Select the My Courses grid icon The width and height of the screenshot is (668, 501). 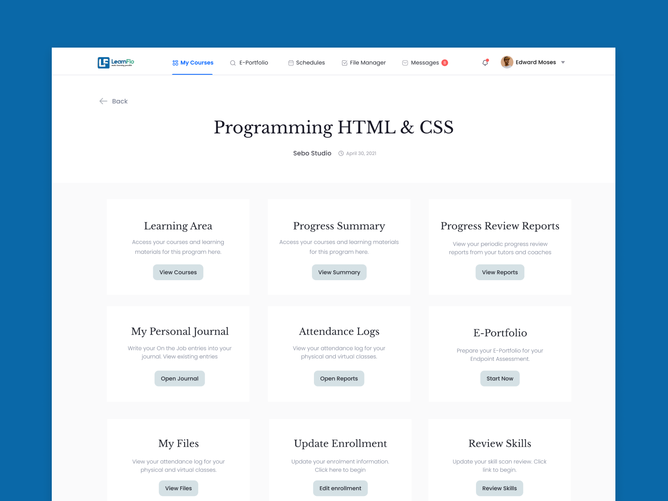click(x=175, y=63)
